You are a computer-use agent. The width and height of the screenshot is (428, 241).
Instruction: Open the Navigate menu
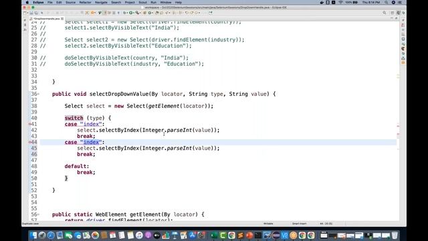(101, 2)
